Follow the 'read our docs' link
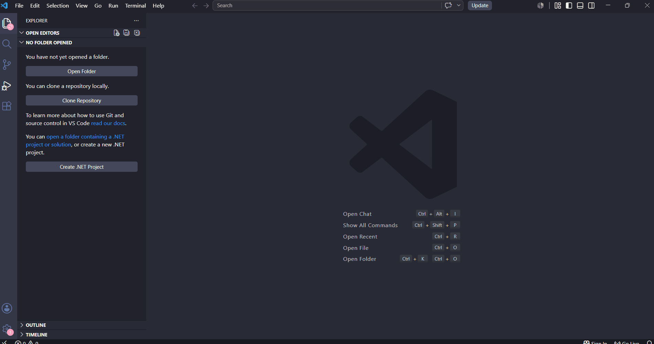This screenshot has height=344, width=654. 108,123
